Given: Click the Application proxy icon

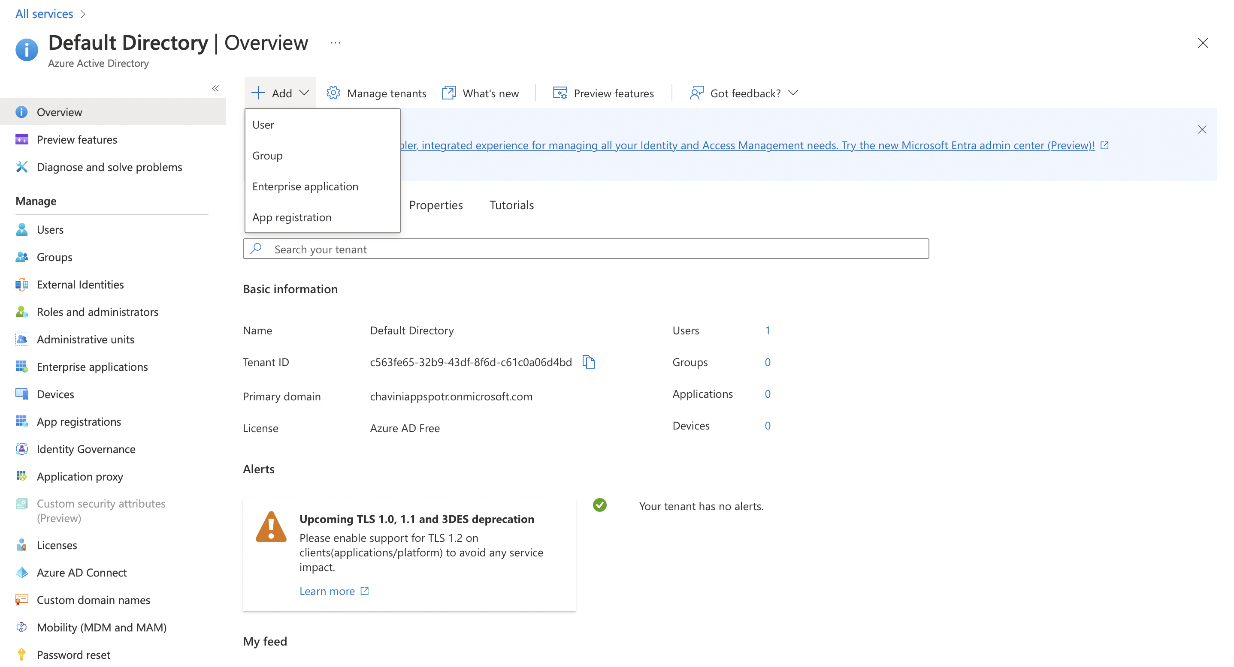Looking at the screenshot, I should pos(21,476).
